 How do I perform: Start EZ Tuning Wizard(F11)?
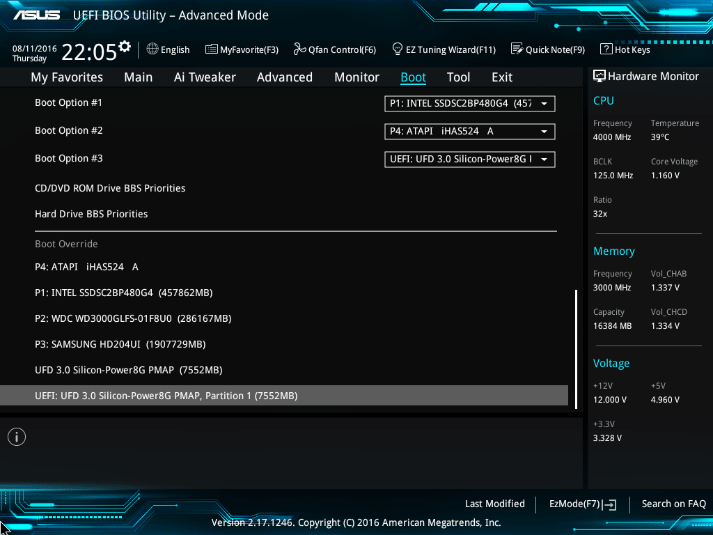pyautogui.click(x=450, y=49)
